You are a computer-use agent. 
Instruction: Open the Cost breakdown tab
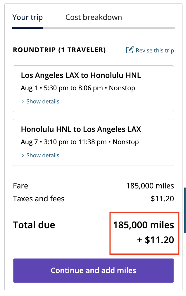(94, 17)
